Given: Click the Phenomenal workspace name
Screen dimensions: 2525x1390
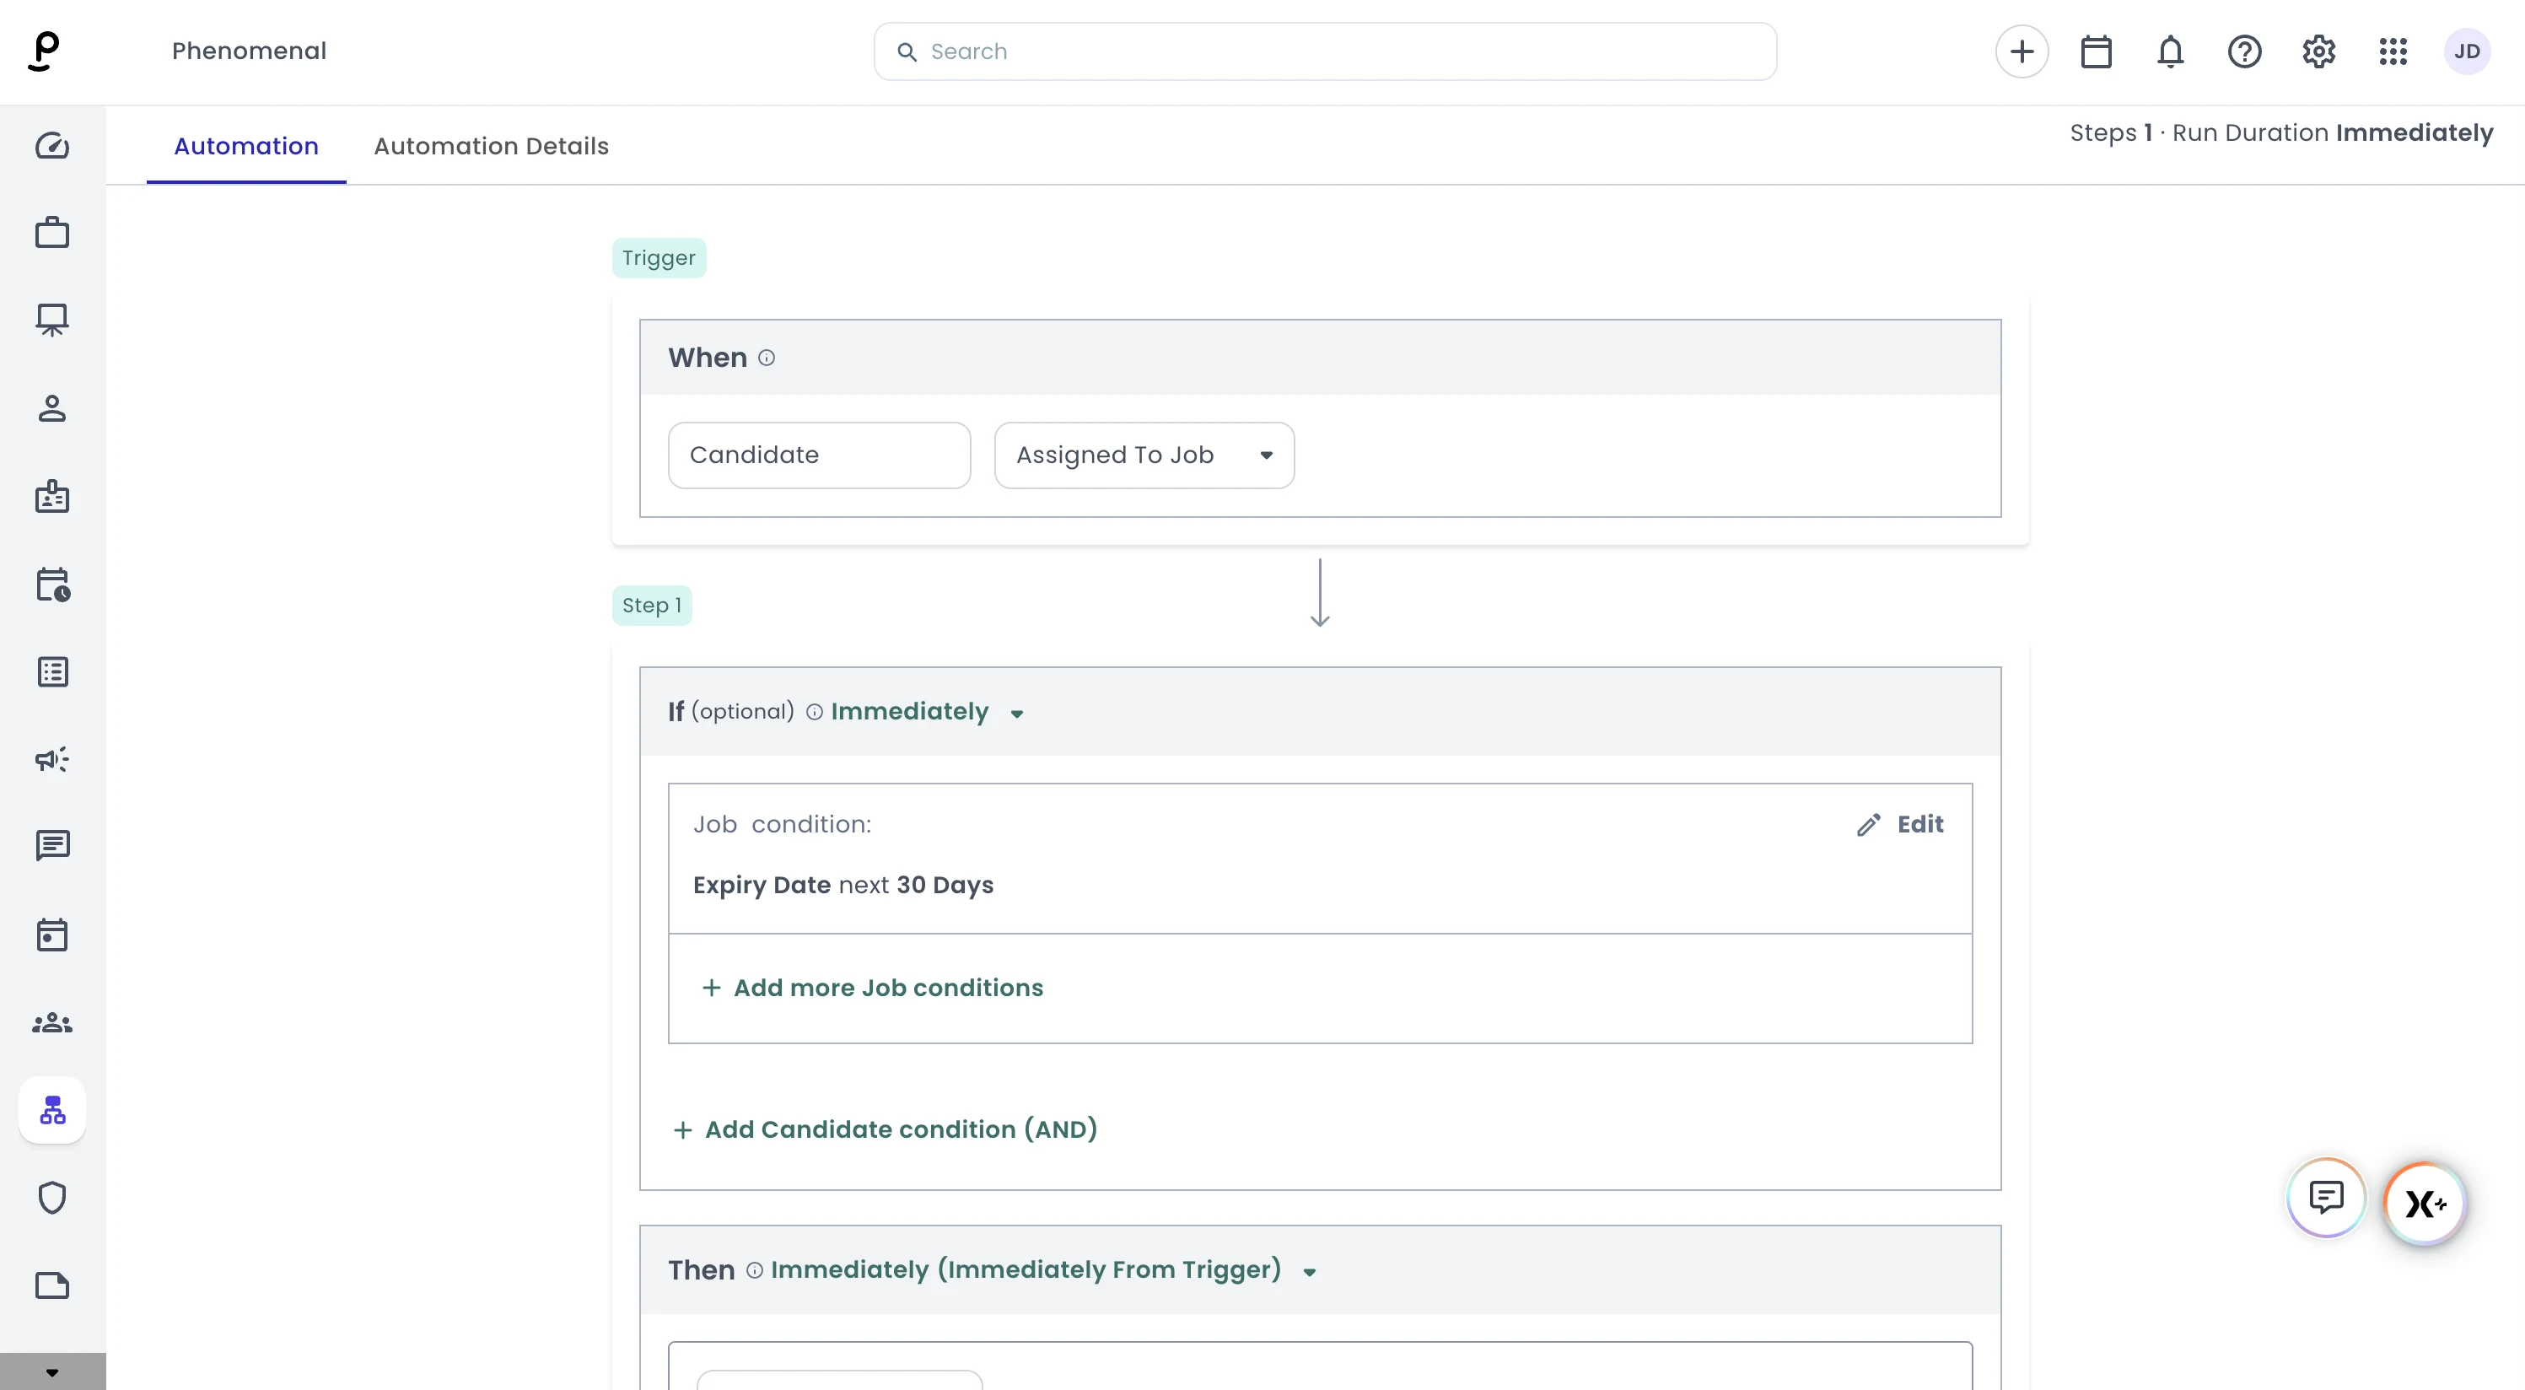Looking at the screenshot, I should click(x=249, y=51).
